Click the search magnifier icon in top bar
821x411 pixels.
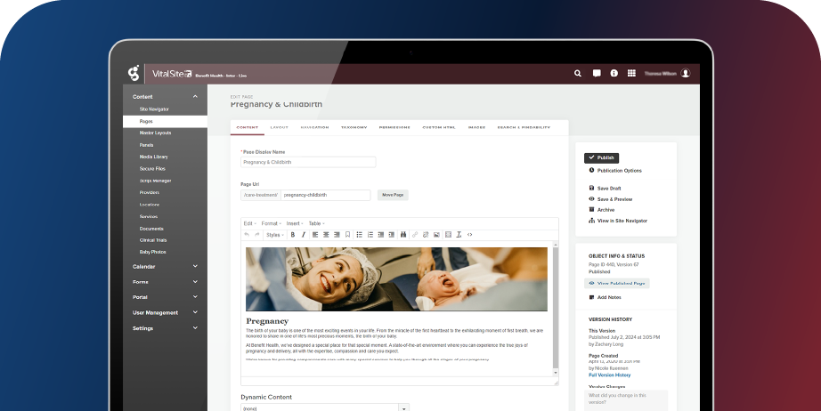tap(578, 74)
